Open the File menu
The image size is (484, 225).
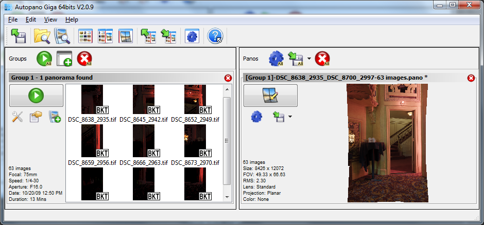coord(13,20)
